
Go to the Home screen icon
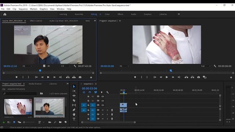(x=5, y=14)
